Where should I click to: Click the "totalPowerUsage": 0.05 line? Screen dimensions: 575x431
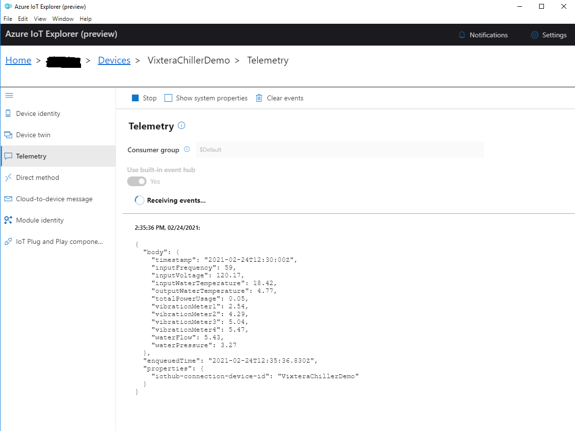(x=199, y=298)
